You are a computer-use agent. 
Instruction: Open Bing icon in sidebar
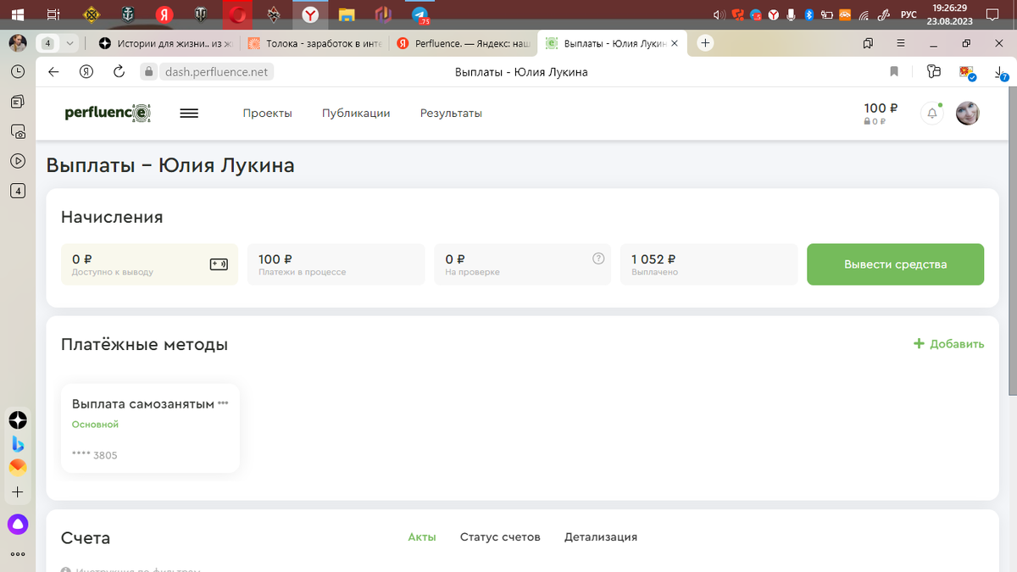(18, 443)
